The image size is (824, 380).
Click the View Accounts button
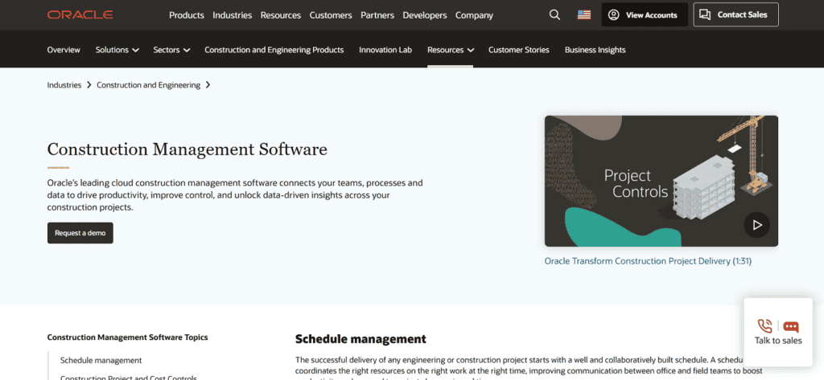click(x=645, y=14)
